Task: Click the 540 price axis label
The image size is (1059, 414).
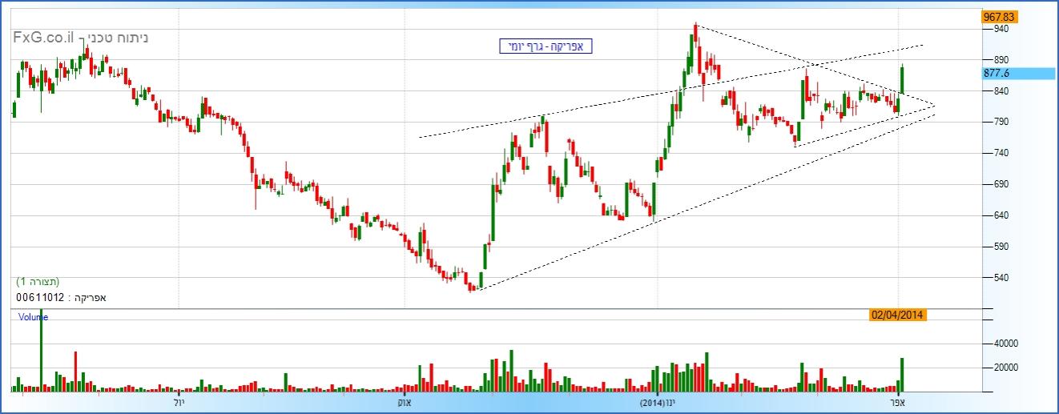Action: point(1001,278)
